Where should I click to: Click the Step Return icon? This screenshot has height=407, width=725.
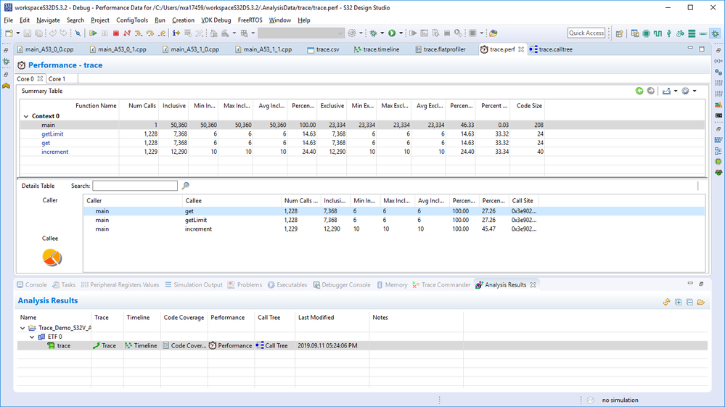[161, 33]
